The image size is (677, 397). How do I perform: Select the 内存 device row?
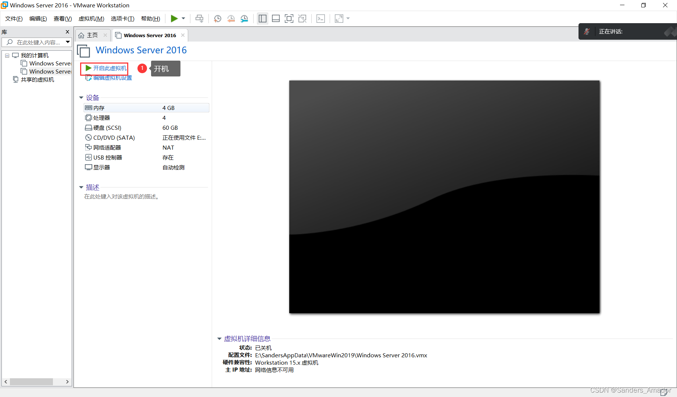(x=147, y=108)
